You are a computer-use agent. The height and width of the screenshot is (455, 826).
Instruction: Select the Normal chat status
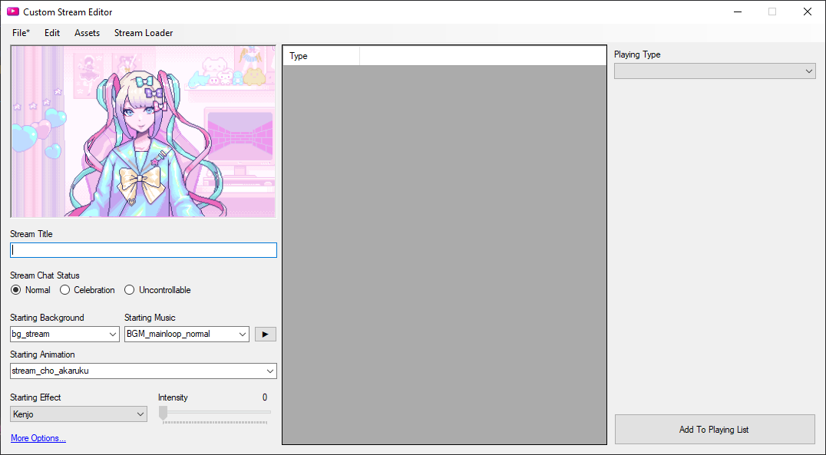pyautogui.click(x=16, y=290)
